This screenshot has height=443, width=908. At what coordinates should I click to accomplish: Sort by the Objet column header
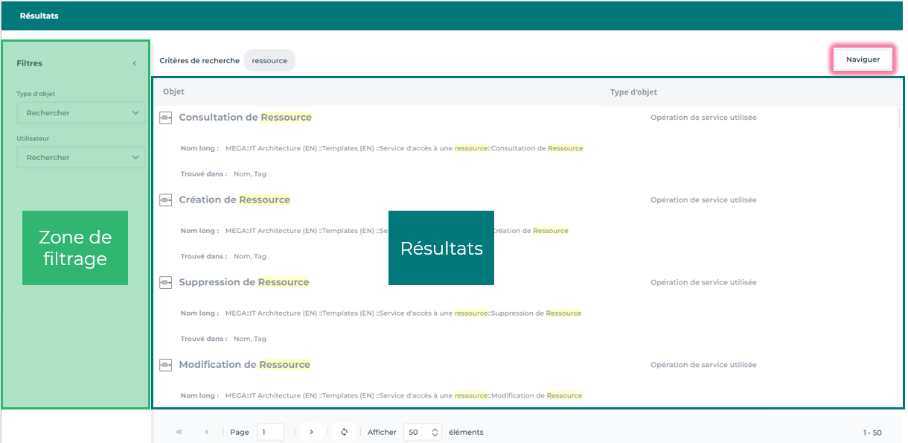click(173, 92)
